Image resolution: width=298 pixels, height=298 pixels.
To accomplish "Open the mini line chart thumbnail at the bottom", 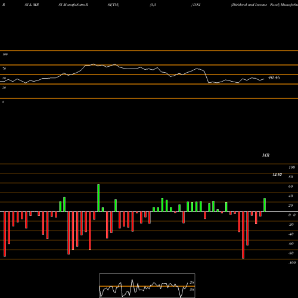I will coord(147,285).
